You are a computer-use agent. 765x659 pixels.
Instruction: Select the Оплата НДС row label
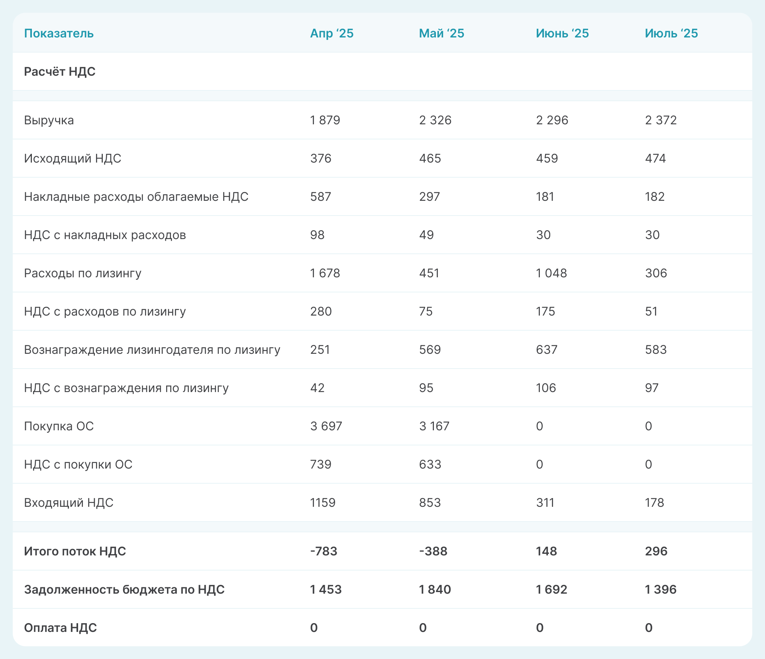60,628
